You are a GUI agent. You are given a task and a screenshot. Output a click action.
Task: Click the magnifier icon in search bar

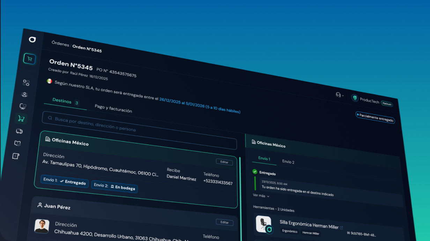pyautogui.click(x=50, y=118)
